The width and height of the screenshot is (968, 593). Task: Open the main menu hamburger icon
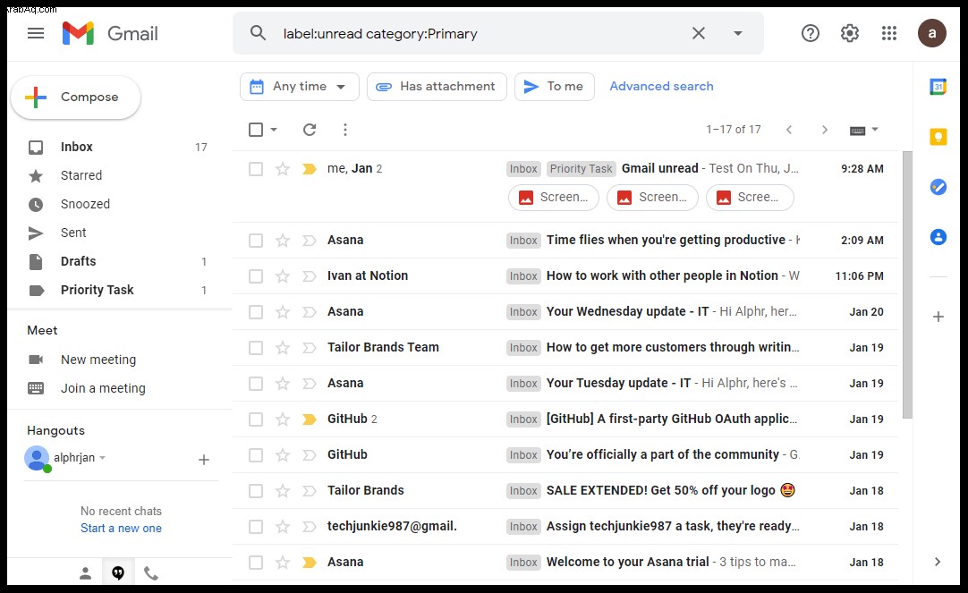(x=36, y=33)
